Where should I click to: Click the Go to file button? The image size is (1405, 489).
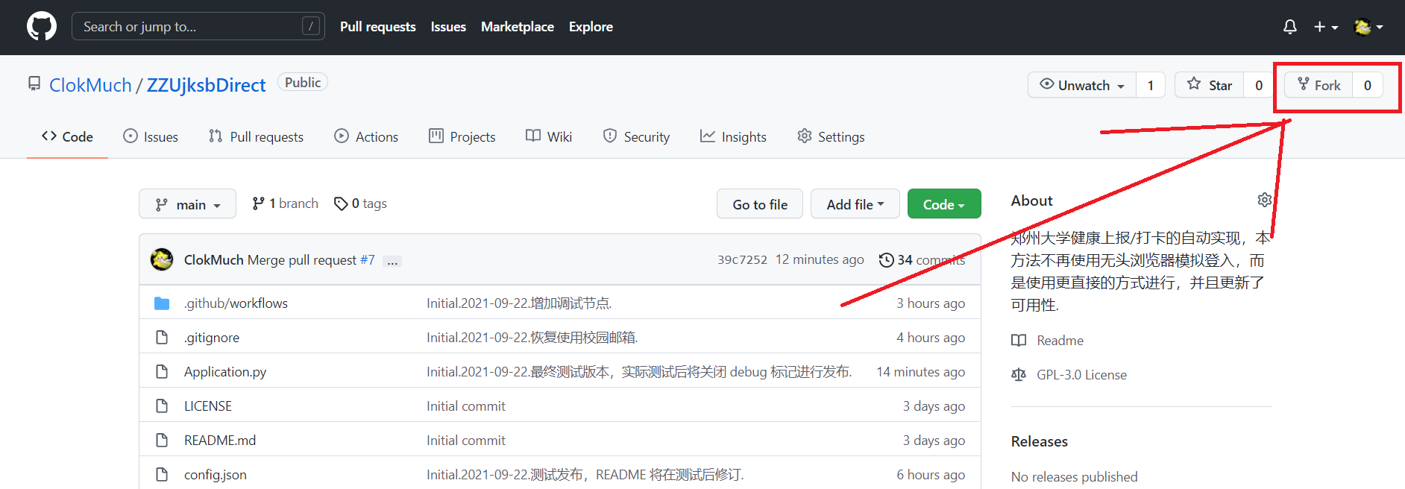click(x=760, y=204)
